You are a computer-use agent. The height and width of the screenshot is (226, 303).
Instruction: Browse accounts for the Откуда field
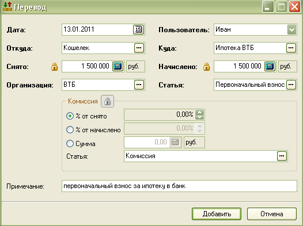point(139,48)
